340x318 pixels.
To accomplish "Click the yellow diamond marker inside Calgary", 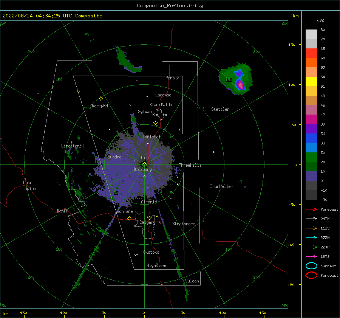I will tap(149, 218).
